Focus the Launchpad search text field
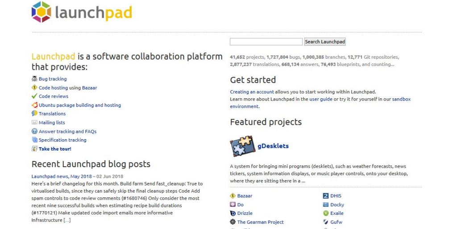The image size is (457, 229). pyautogui.click(x=266, y=42)
